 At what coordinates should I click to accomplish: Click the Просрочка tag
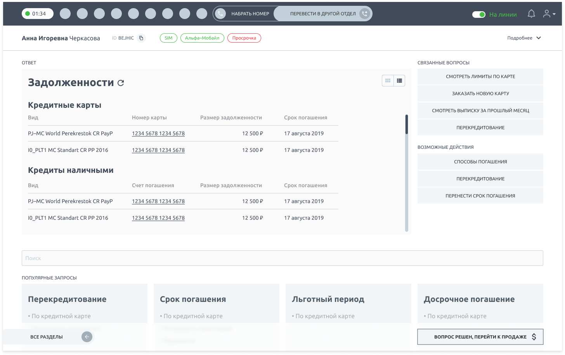[244, 38]
